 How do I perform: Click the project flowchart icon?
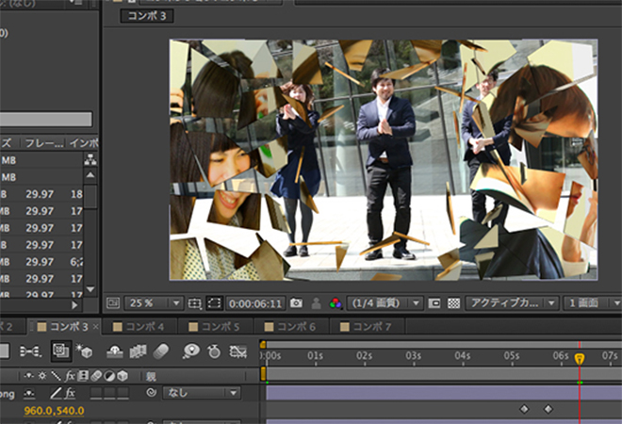[90, 160]
